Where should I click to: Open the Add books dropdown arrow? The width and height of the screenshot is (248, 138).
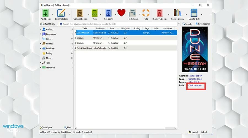point(53,14)
